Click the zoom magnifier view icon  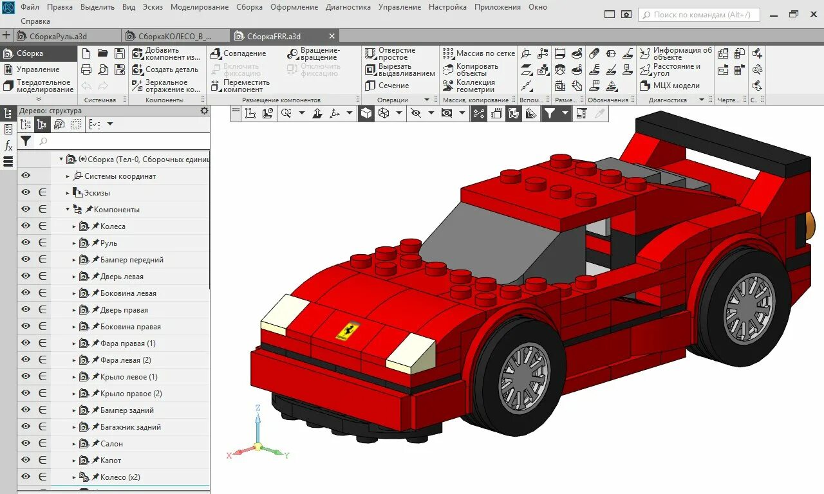point(286,113)
